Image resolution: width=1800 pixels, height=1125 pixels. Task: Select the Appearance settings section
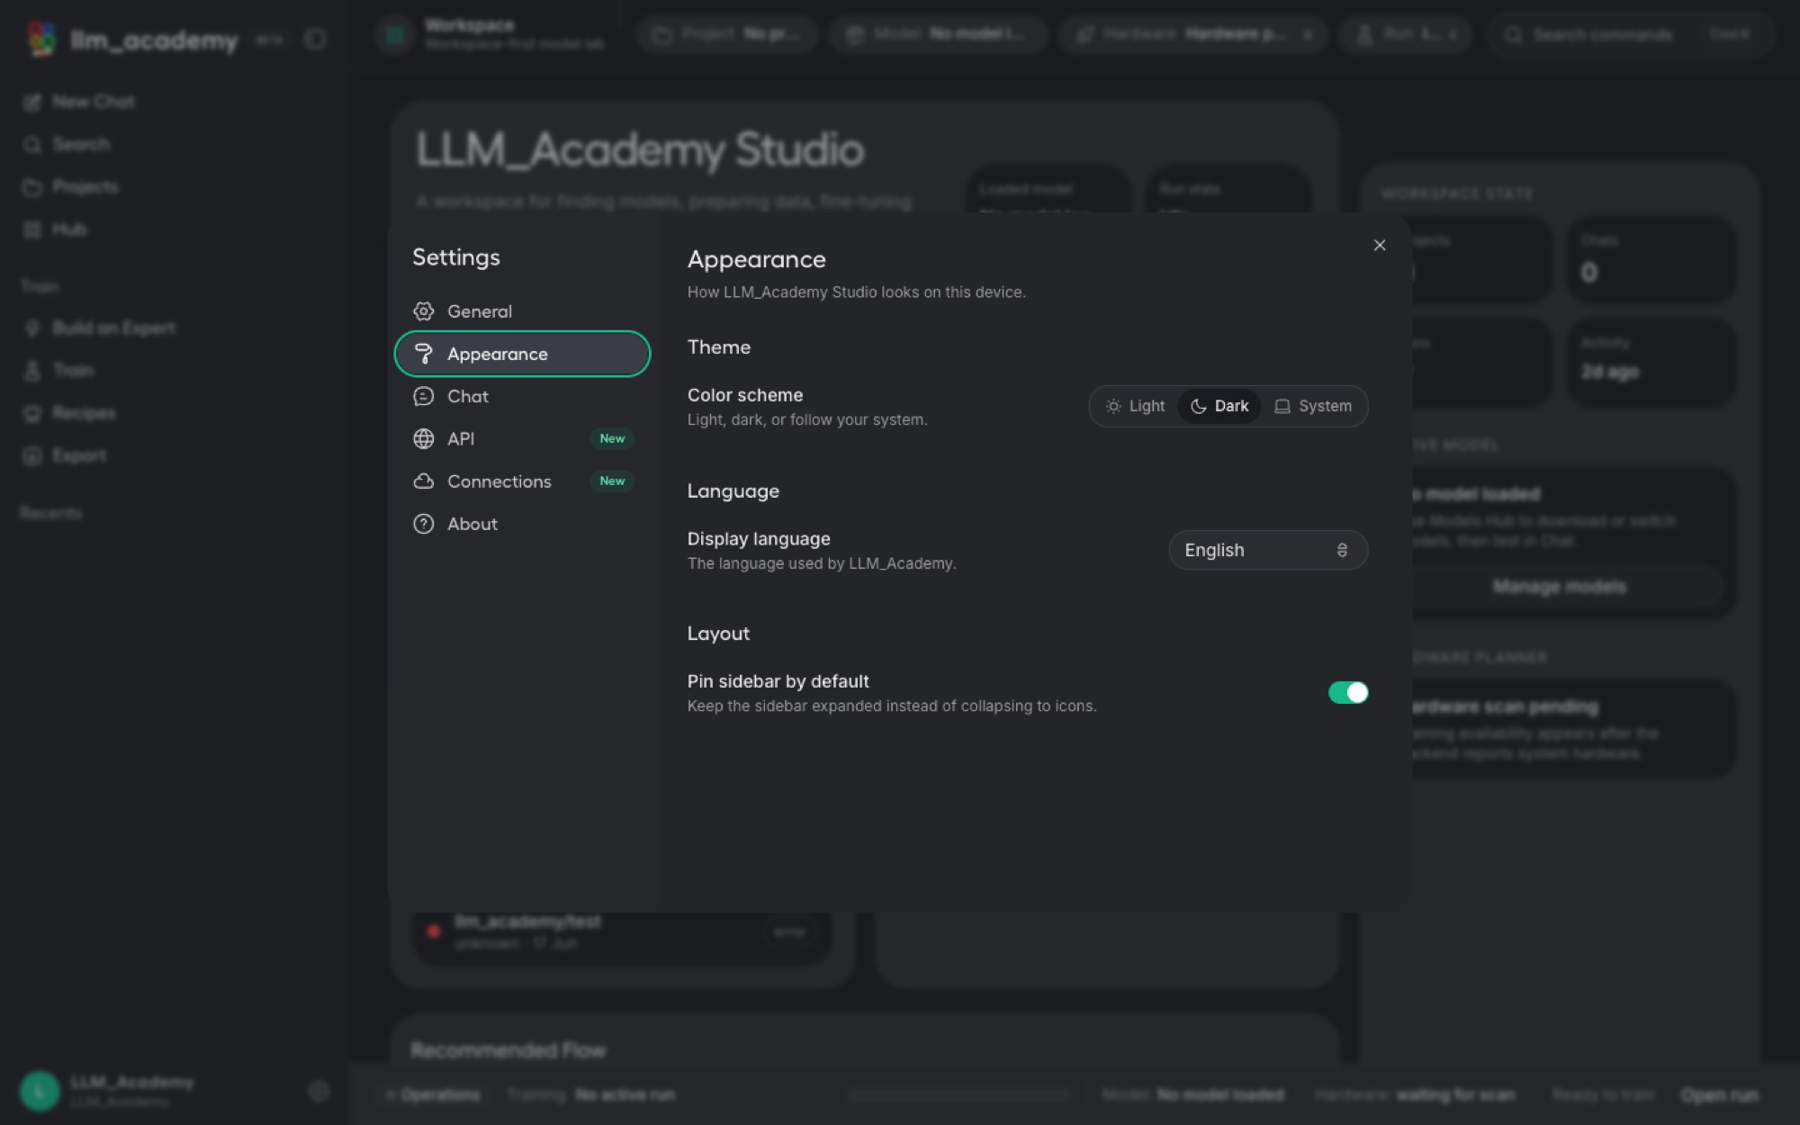coord(522,354)
